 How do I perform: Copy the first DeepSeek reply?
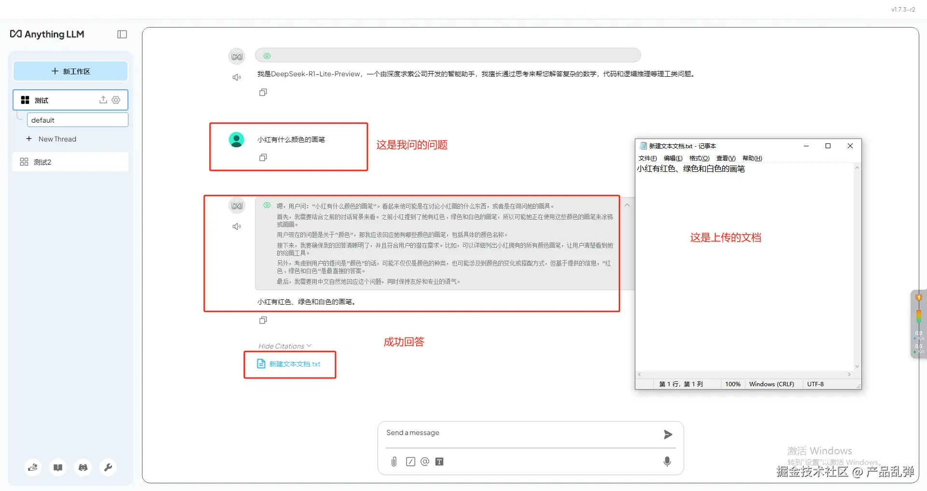pos(263,92)
